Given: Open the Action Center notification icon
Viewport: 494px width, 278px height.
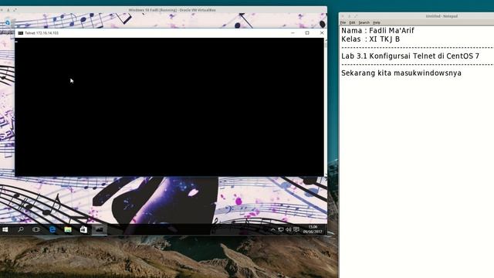Looking at the screenshot, I should (x=296, y=229).
